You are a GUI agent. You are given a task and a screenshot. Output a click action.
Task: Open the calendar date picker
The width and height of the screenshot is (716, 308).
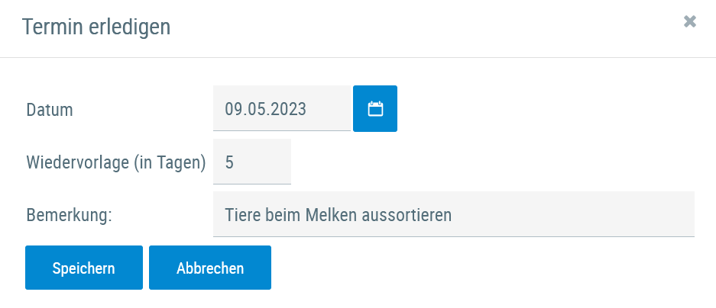(x=374, y=109)
